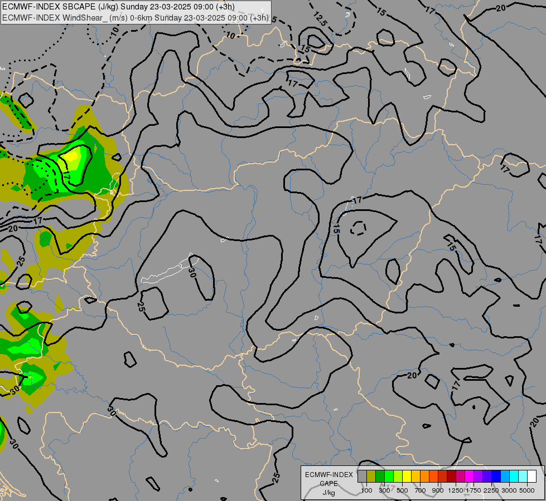Click the sky blue swatch left of 3000

tap(505, 476)
